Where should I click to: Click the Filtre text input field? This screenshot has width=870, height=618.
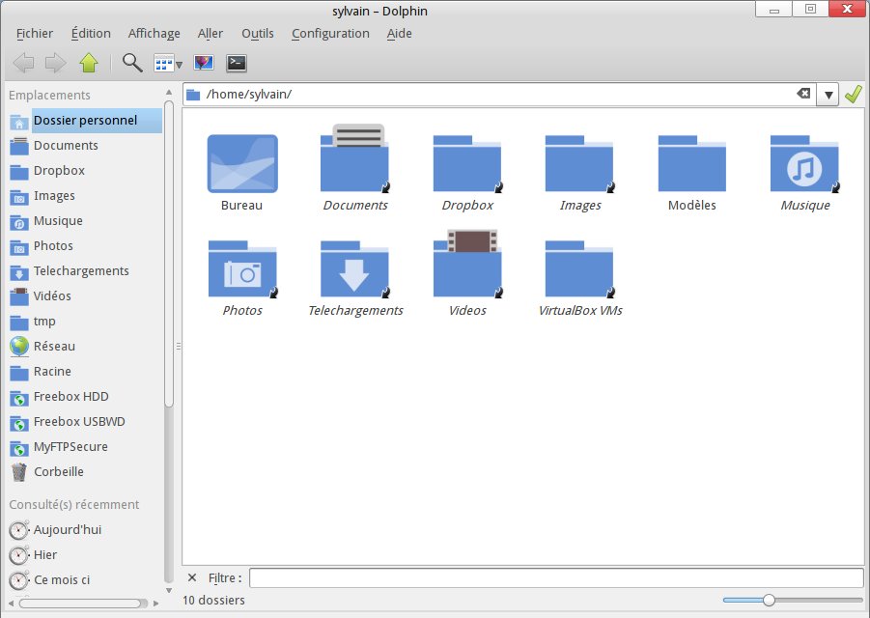(x=555, y=577)
